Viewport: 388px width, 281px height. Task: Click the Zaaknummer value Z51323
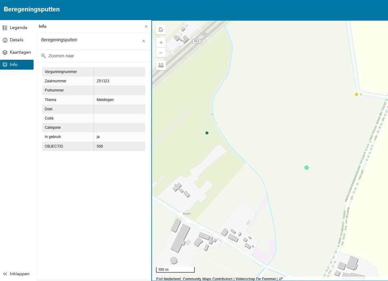pos(103,81)
